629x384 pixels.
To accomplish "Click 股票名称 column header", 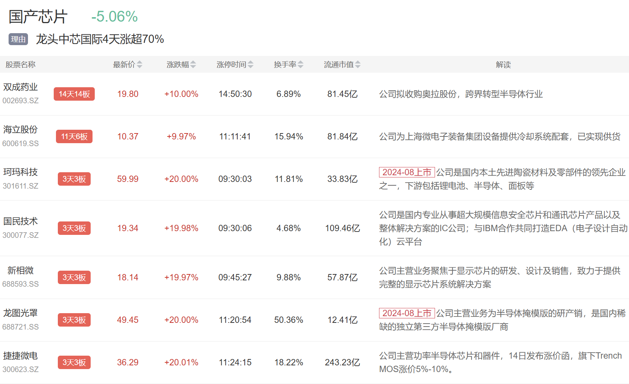I will click(x=21, y=64).
